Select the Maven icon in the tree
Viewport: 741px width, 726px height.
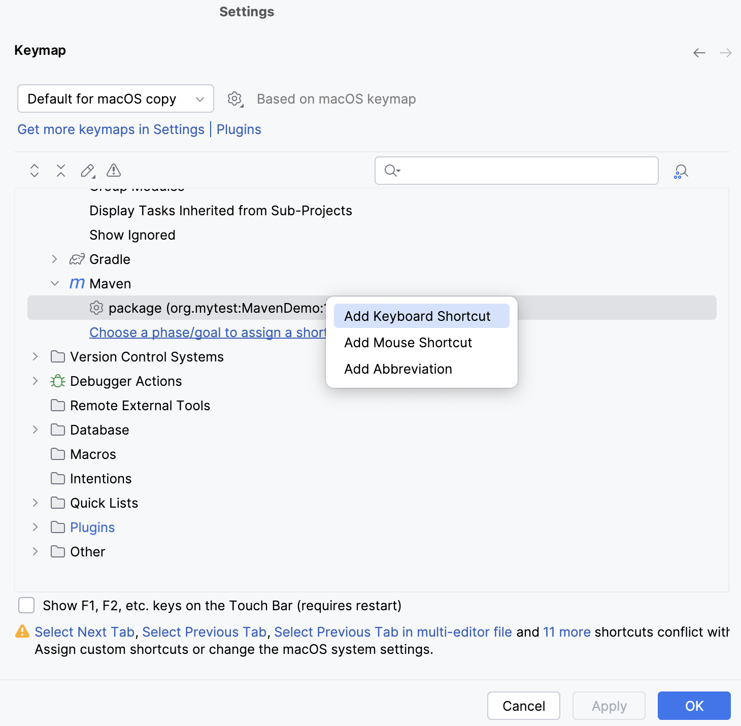coord(76,283)
